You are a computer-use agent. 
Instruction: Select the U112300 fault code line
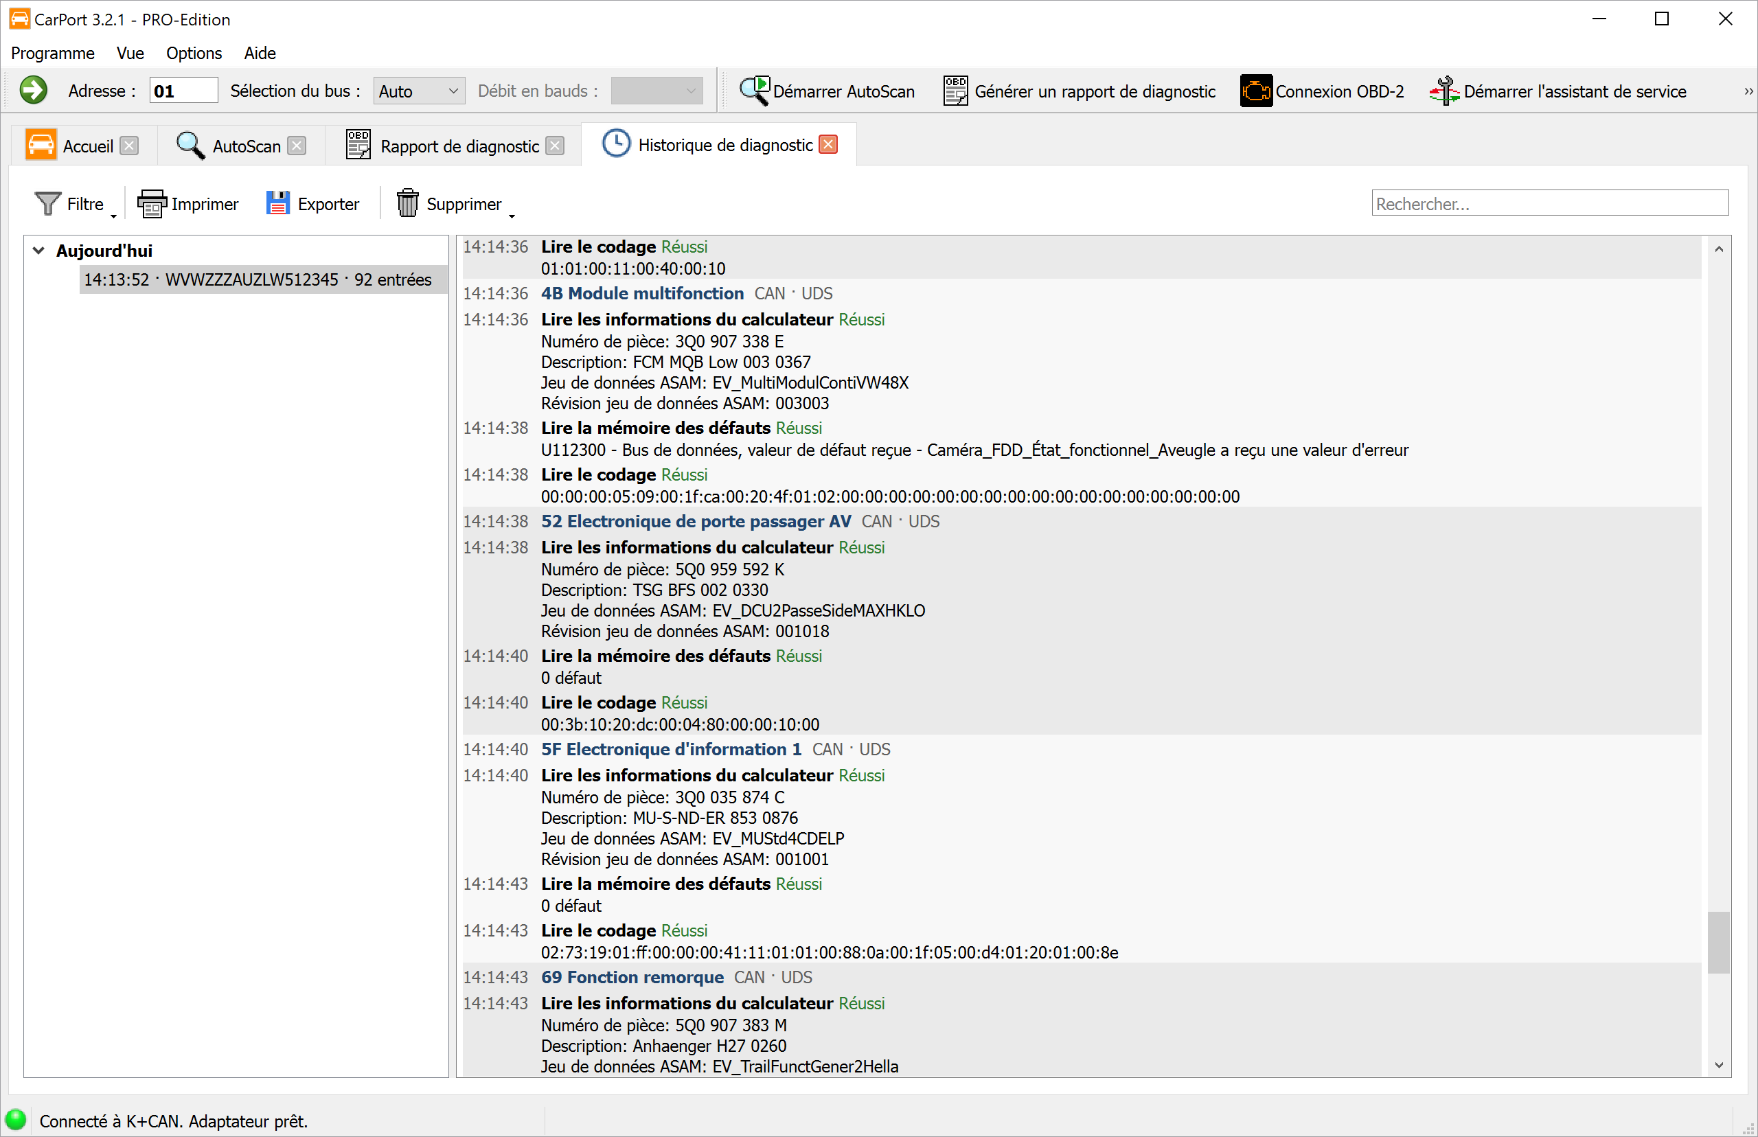click(x=974, y=450)
